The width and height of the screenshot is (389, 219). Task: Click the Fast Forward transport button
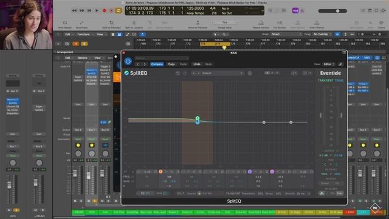pyautogui.click(x=81, y=11)
